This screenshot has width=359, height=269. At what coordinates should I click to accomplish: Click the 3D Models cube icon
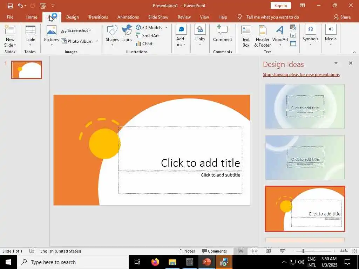tap(138, 27)
